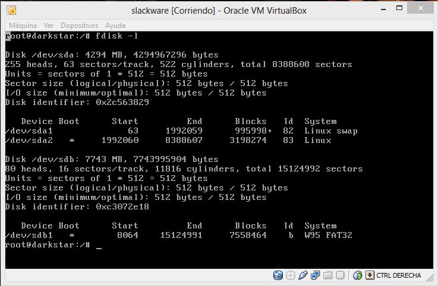Viewport: 438px width, 286px height.
Task: Click the /dev/sda2 partition row
Action: (x=168, y=141)
